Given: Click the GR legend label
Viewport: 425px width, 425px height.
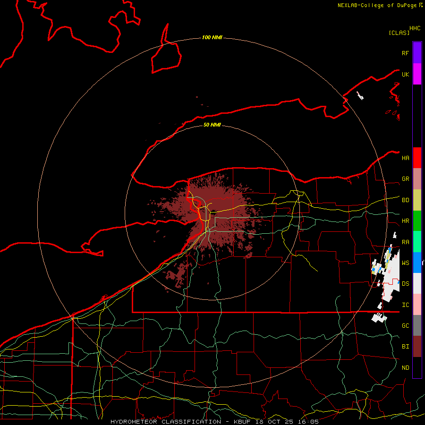Looking at the screenshot, I should click(x=405, y=179).
